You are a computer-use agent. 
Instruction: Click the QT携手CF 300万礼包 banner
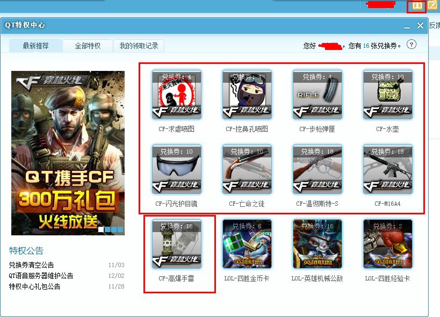point(68,153)
